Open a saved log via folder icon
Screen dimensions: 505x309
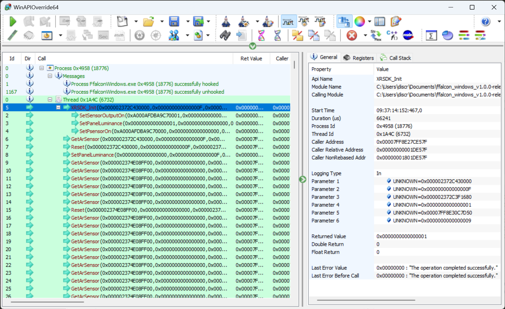click(149, 22)
